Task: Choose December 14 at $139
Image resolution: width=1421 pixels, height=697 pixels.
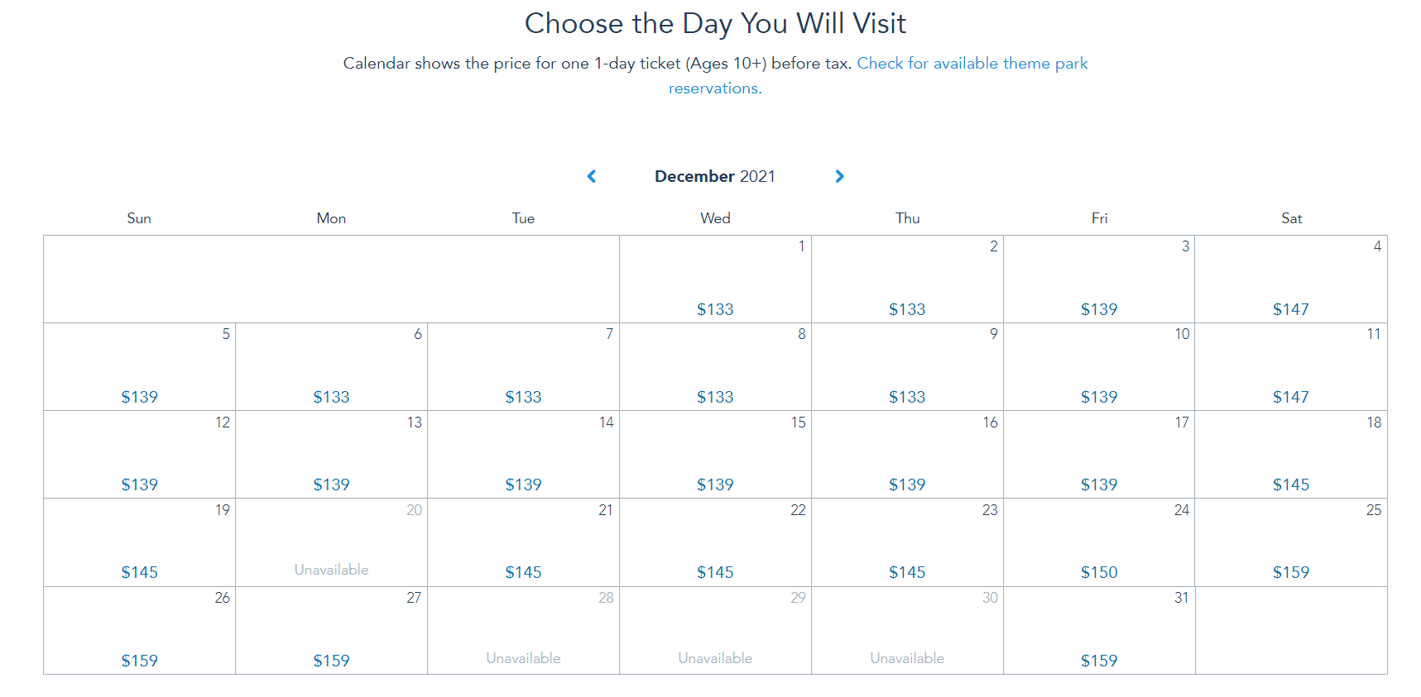Action: coord(523,455)
